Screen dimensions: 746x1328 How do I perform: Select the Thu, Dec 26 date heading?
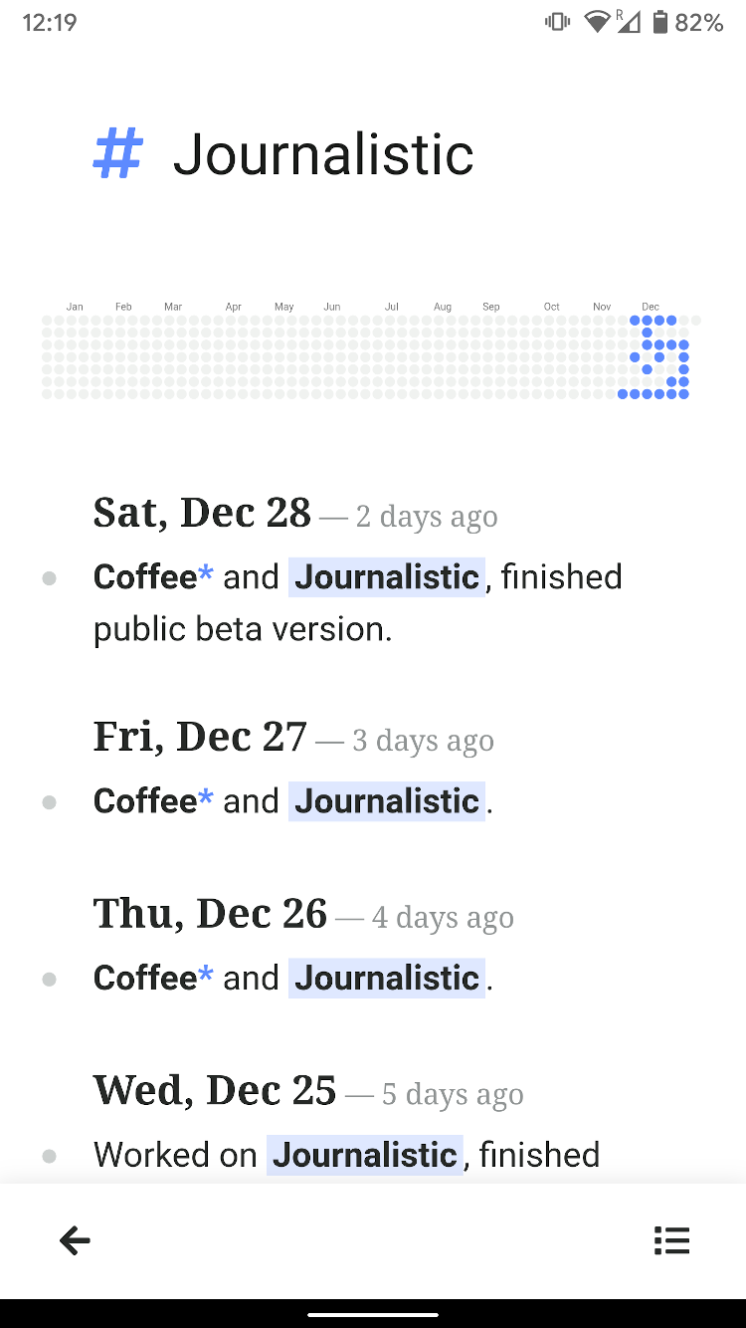pos(210,915)
